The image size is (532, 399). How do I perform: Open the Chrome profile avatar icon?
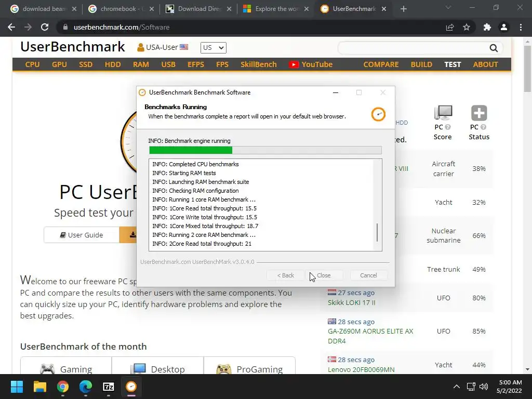[504, 27]
